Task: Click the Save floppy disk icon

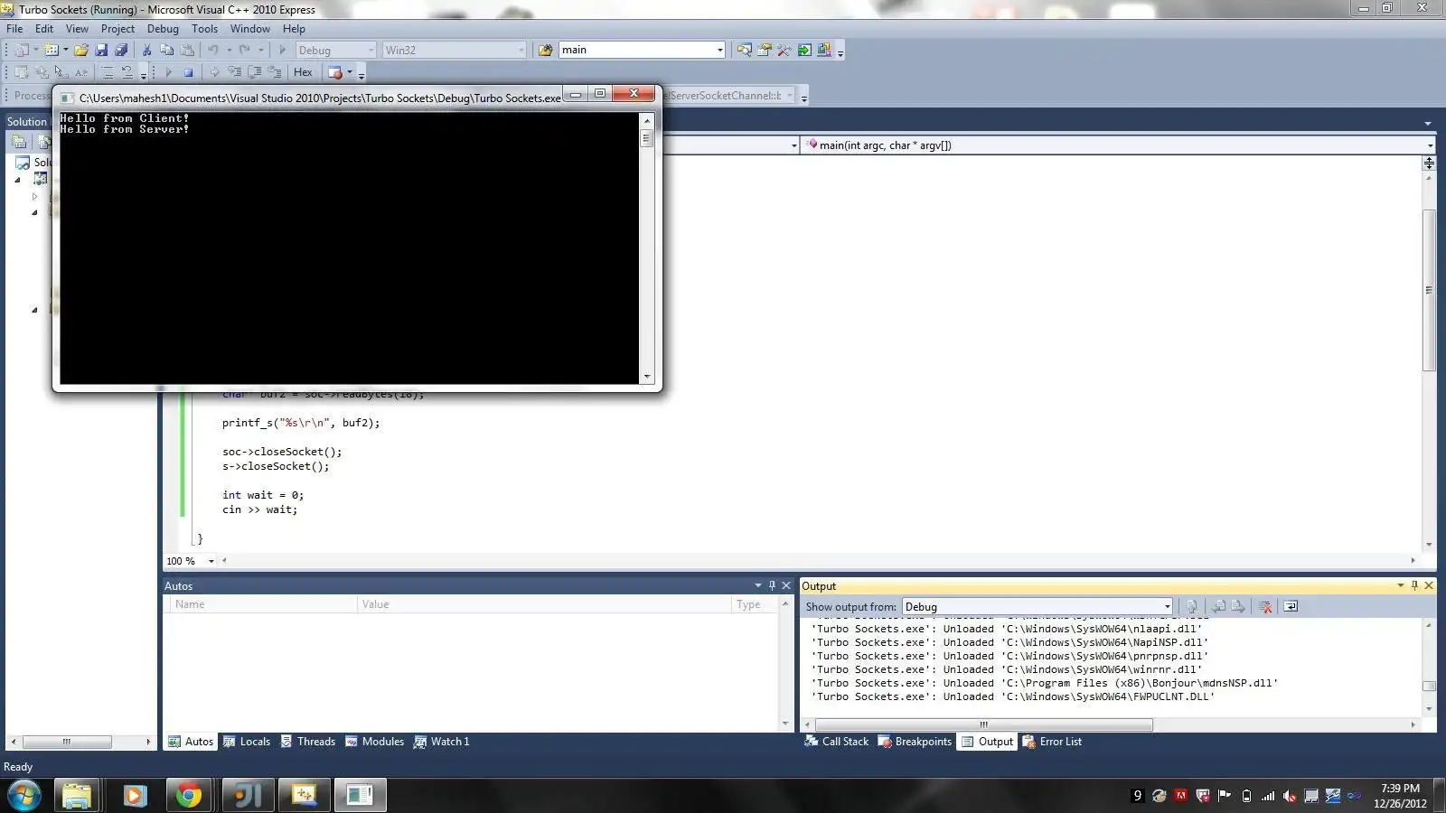Action: pos(101,51)
